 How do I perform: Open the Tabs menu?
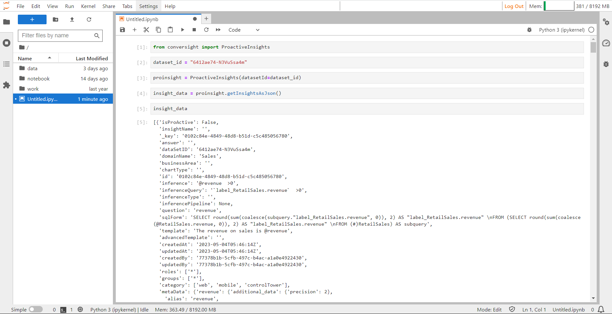[x=127, y=6]
